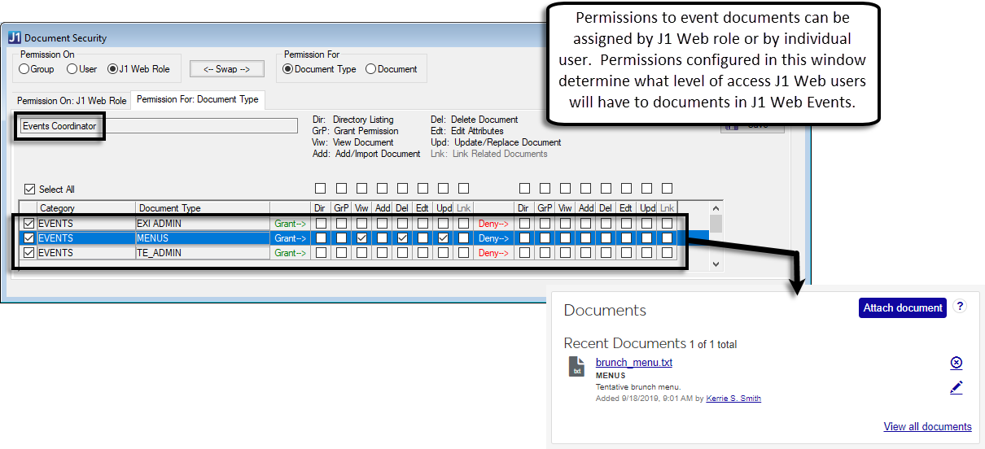Check Grant Dir checkbox in MENUS row
This screenshot has width=985, height=449.
pyautogui.click(x=321, y=238)
